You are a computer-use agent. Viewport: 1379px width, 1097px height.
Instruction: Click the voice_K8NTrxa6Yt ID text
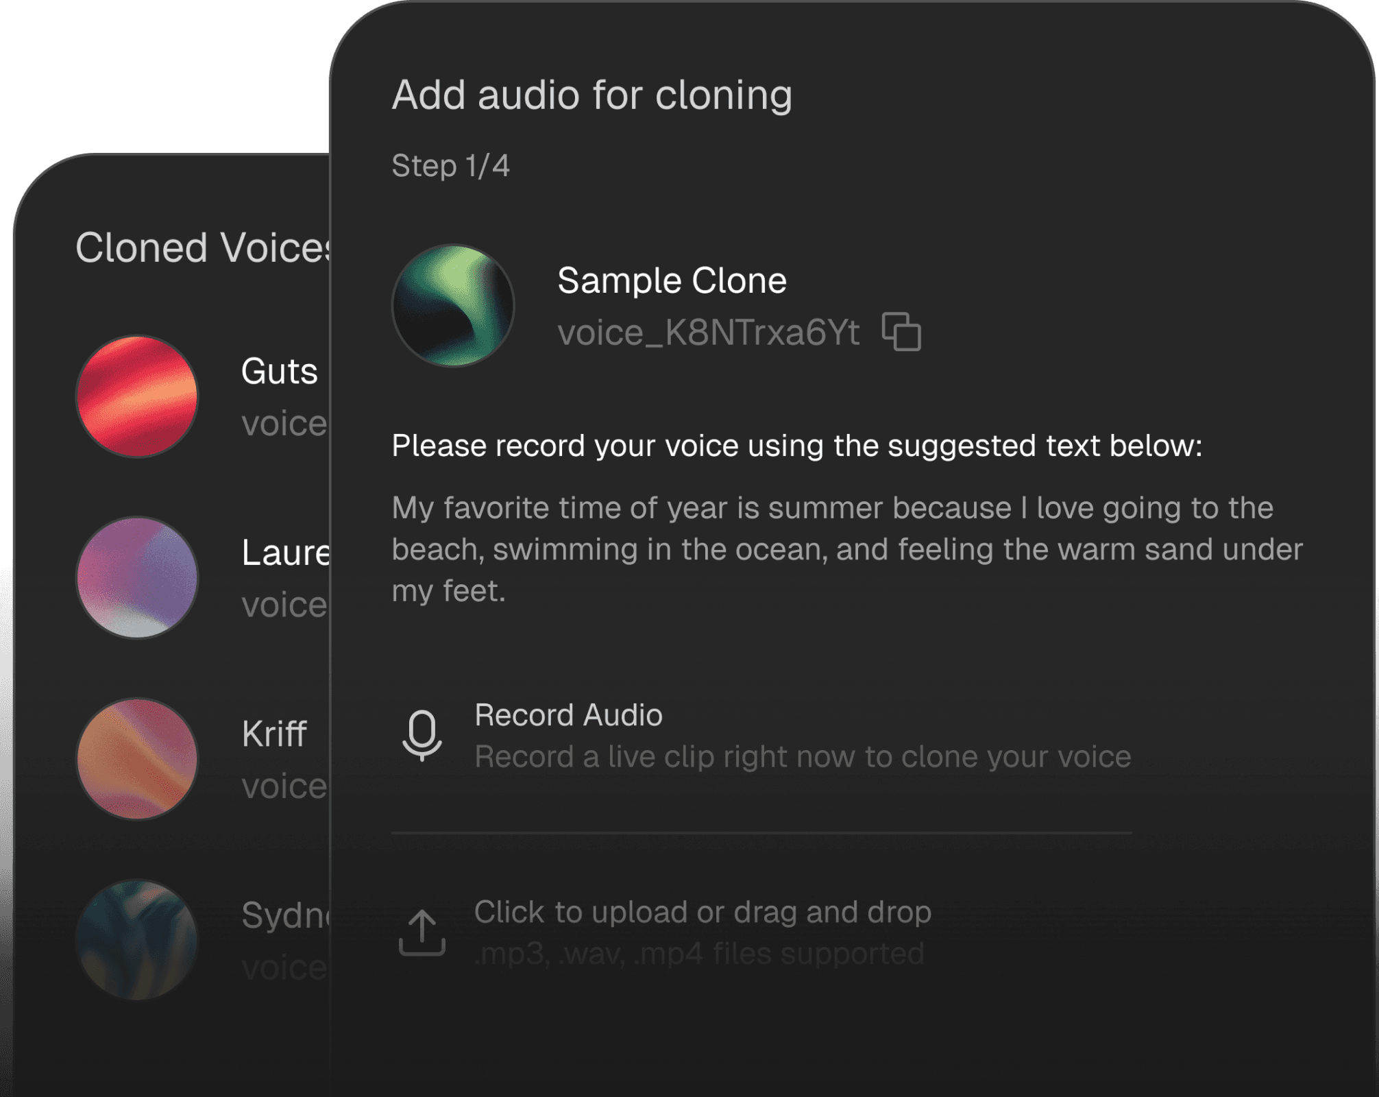coord(708,333)
